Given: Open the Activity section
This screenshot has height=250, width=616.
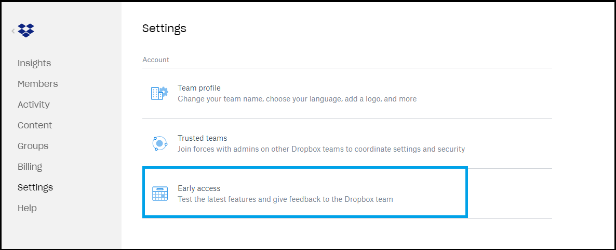Looking at the screenshot, I should 34,105.
